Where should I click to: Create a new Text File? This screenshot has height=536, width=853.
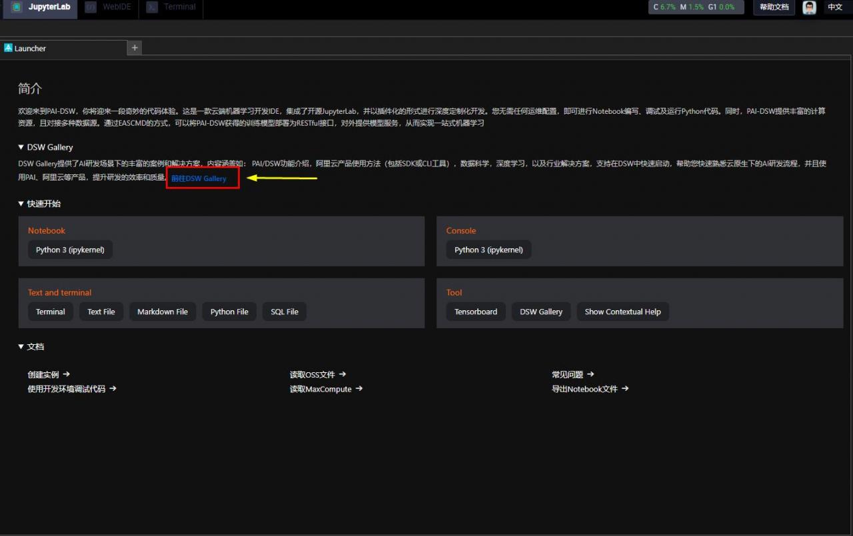pos(101,312)
